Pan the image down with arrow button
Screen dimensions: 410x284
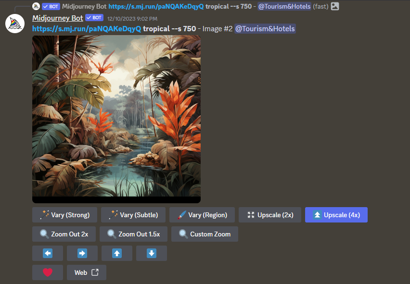(x=152, y=253)
